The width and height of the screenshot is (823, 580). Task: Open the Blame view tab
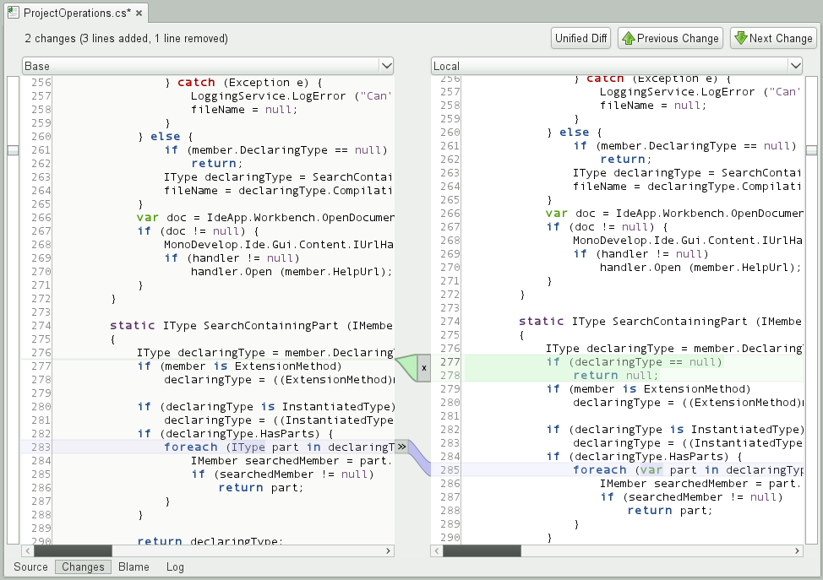click(134, 567)
